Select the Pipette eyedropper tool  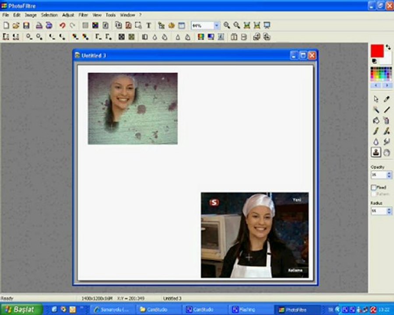tap(387, 99)
